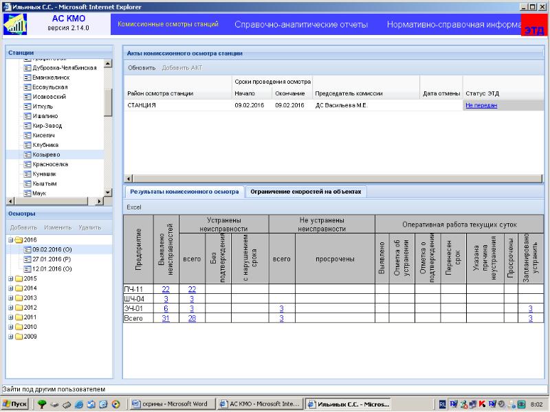The height and width of the screenshot is (412, 550).
Task: Select the Исаковский station icon
Action: point(27,97)
